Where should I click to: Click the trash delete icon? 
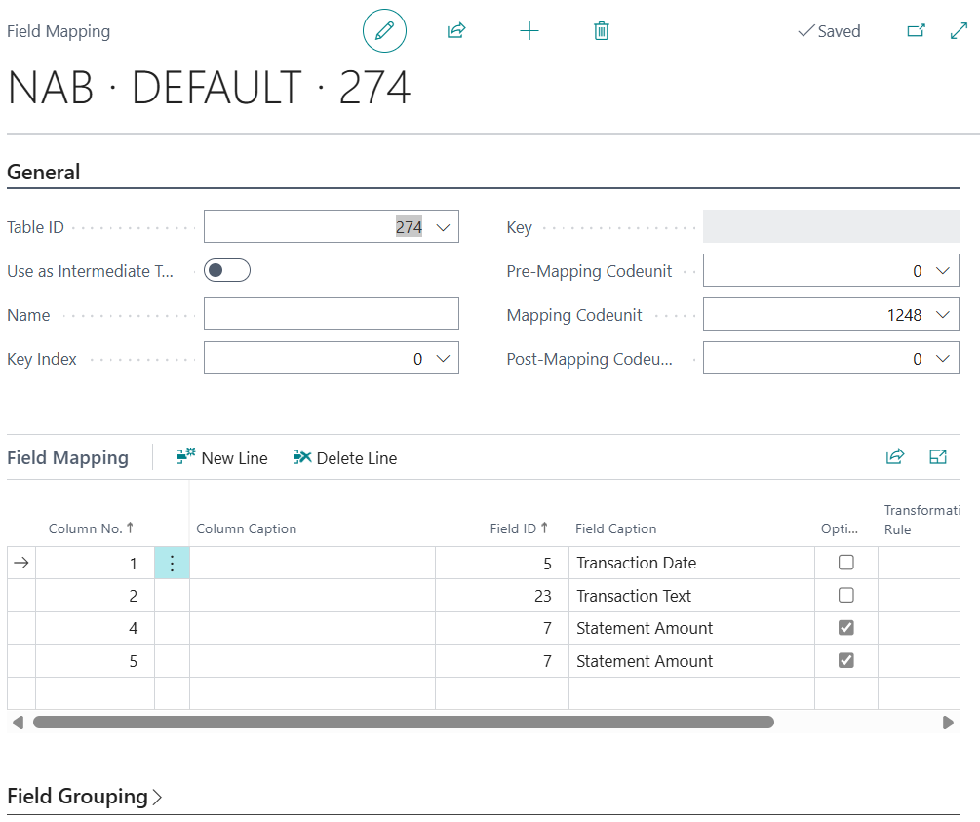(602, 31)
